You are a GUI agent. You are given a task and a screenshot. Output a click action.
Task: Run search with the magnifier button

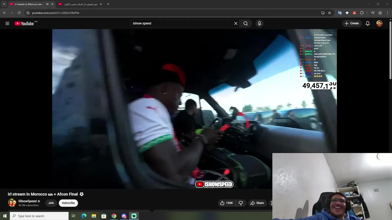tap(246, 24)
